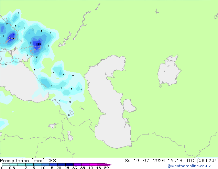The image size is (218, 169).
Task: Click the 45–50 mm legend swatch
Action: pos(101,165)
